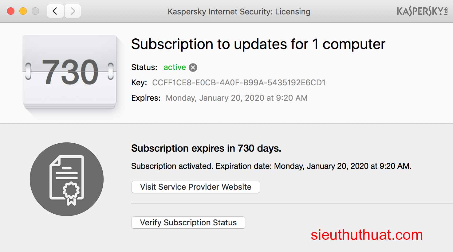Click the X icon beside active status

(193, 68)
